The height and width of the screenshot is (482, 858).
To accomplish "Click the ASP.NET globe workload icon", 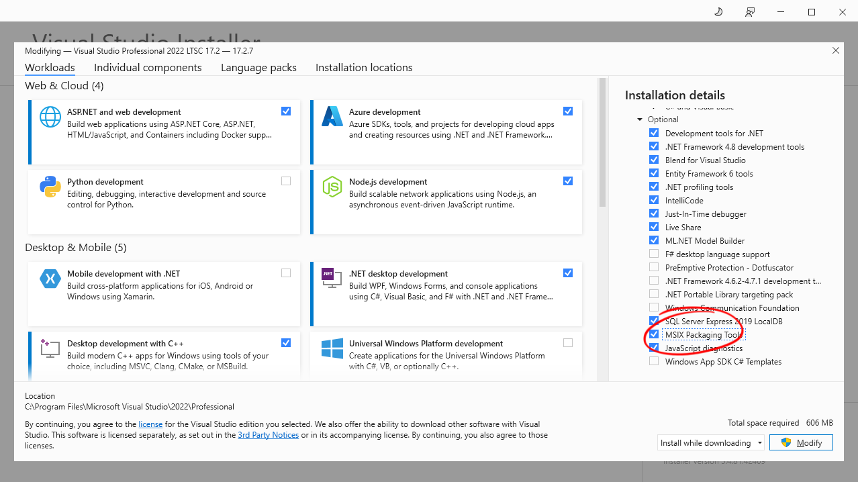I will coord(50,117).
